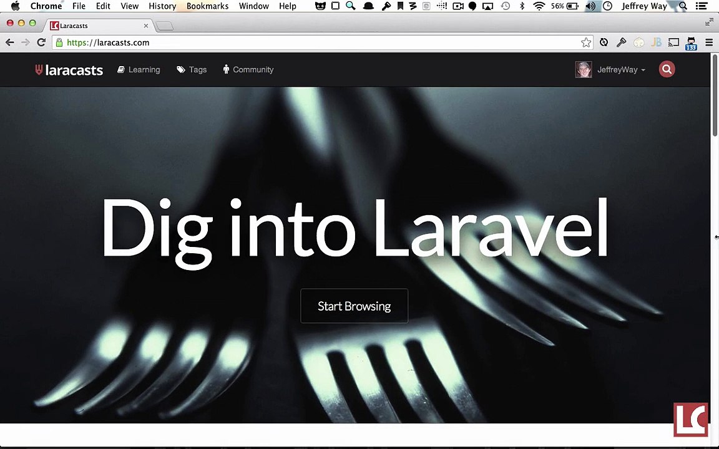Open the Window menu
This screenshot has width=719, height=449.
pyautogui.click(x=253, y=6)
